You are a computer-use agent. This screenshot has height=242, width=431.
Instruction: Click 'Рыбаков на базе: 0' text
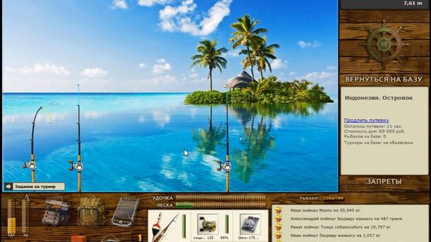tap(365, 136)
